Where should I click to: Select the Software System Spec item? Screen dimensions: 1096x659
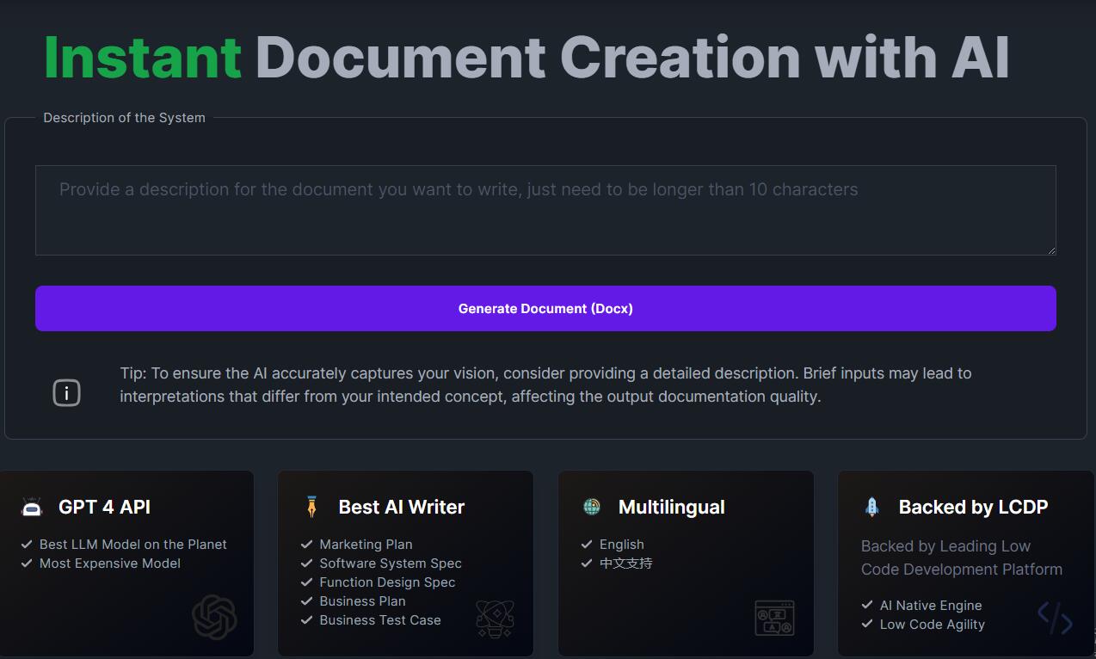pos(390,564)
